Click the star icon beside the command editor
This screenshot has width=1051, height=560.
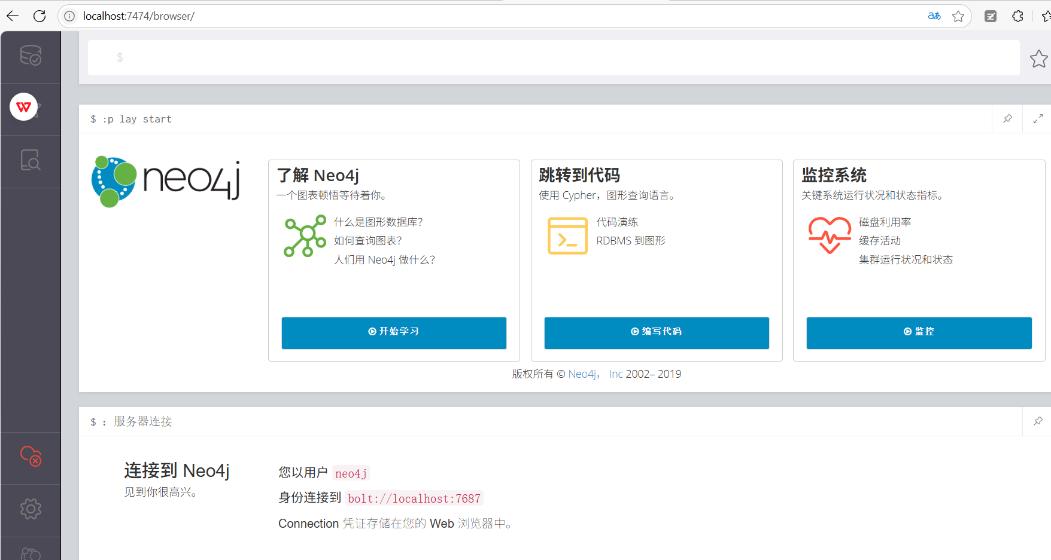click(x=1038, y=59)
